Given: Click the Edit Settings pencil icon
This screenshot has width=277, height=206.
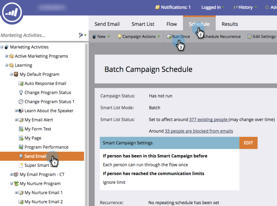Looking at the screenshot, I should point(250,37).
